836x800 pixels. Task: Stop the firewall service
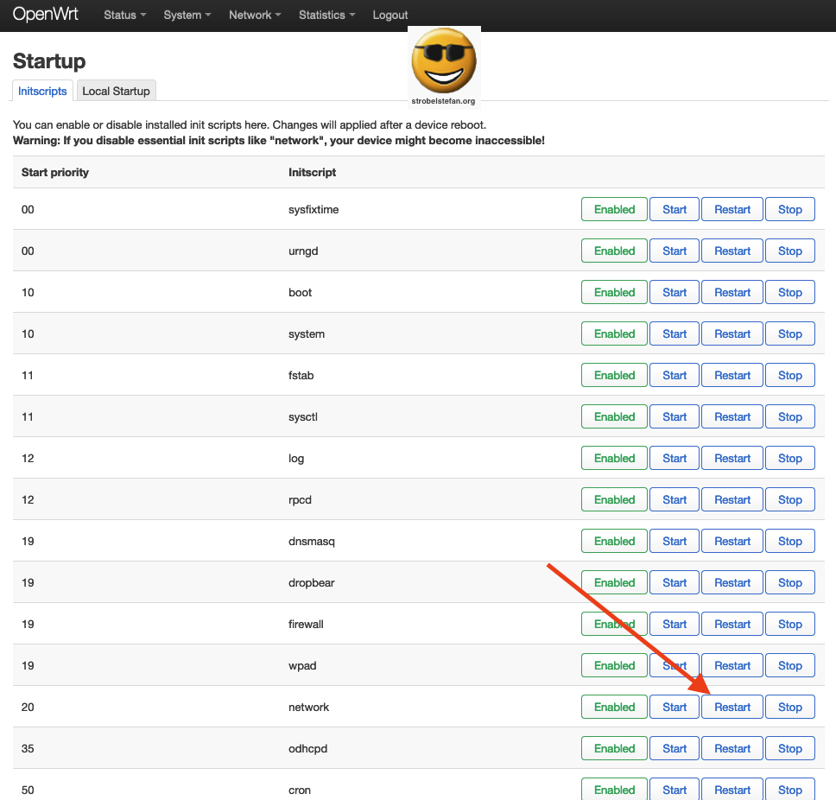click(789, 624)
